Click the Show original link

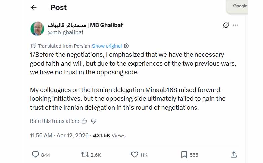(107, 46)
